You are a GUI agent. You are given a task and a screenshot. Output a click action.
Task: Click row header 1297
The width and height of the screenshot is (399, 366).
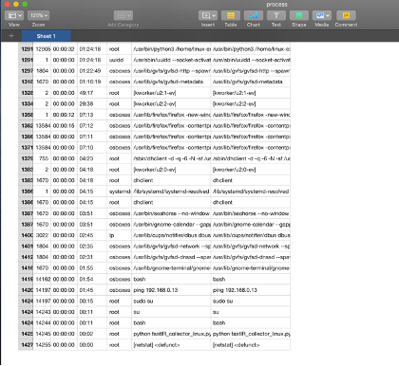(26, 71)
